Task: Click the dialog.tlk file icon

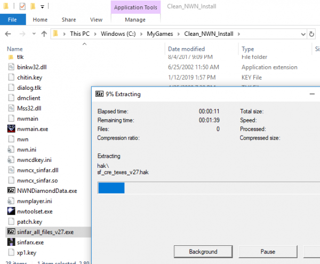Action: click(x=11, y=88)
